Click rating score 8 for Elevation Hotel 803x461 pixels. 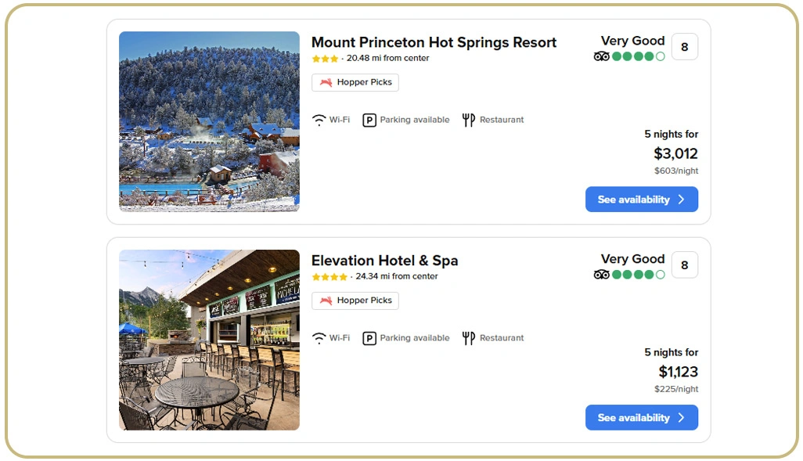[x=684, y=265]
